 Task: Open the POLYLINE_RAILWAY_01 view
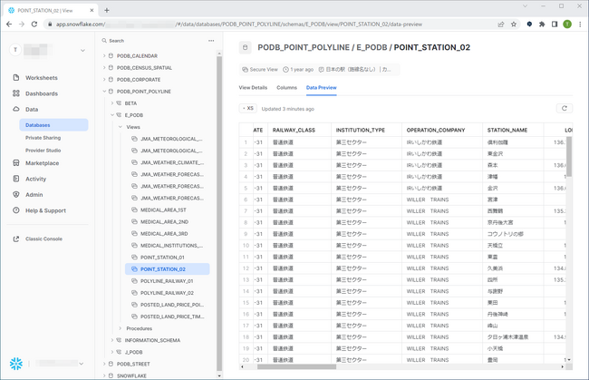coord(167,281)
